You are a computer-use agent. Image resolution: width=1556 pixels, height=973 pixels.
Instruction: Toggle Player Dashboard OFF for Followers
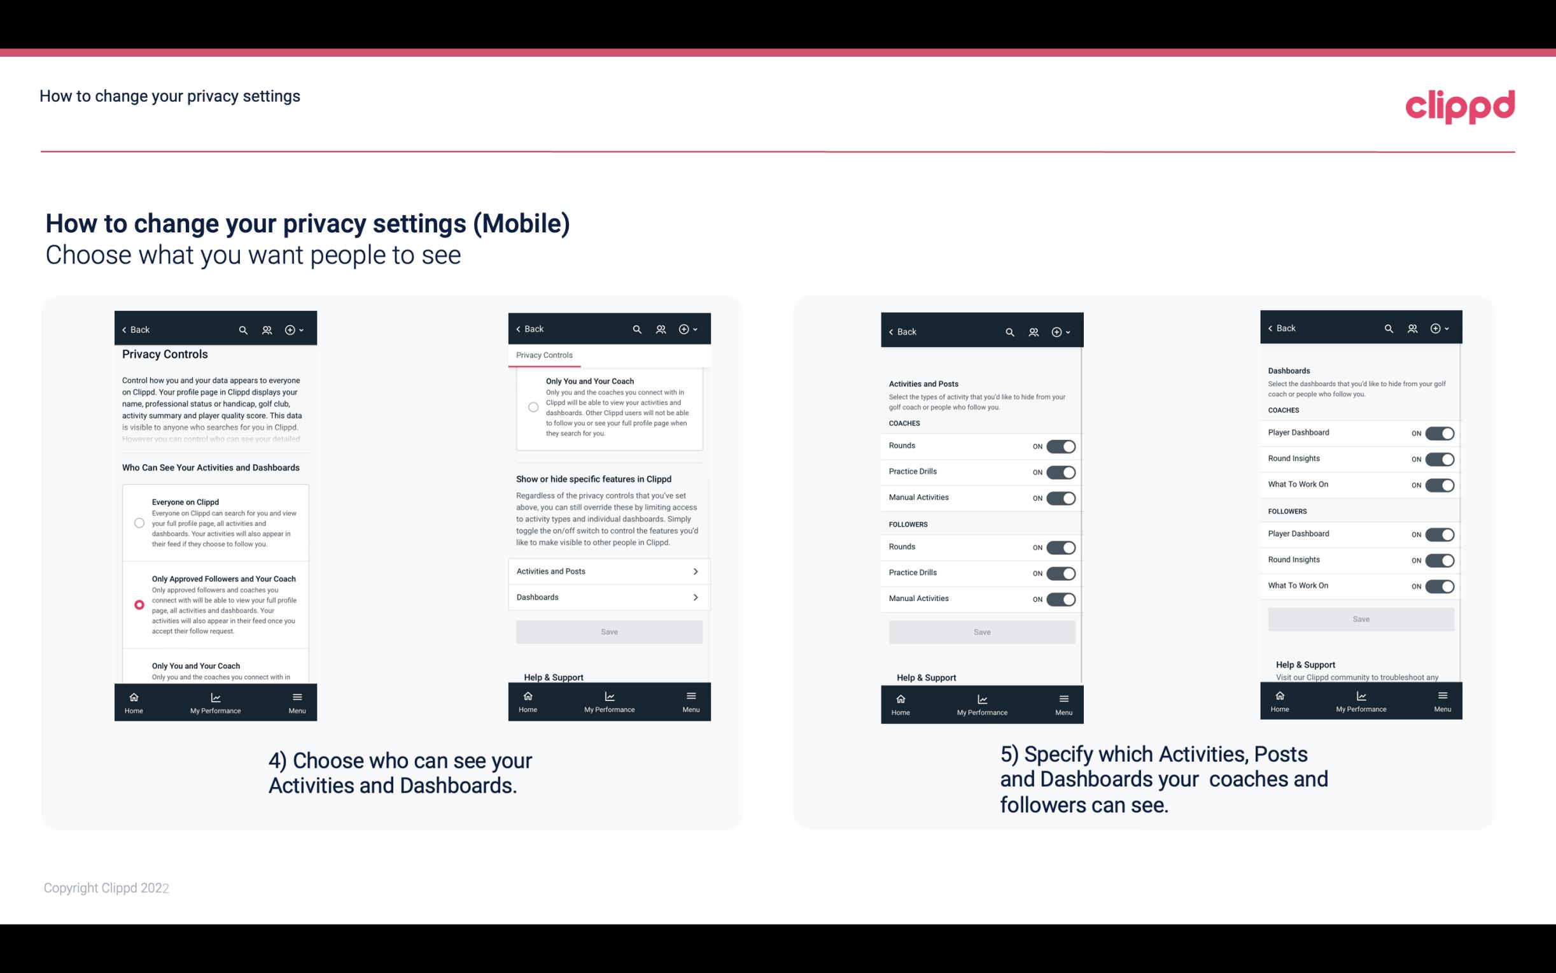[x=1440, y=534]
